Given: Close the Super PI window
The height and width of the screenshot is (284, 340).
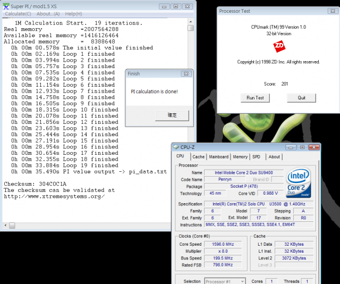Looking at the screenshot, I should pos(188,6).
